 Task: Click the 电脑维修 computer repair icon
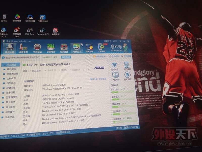coord(116,77)
